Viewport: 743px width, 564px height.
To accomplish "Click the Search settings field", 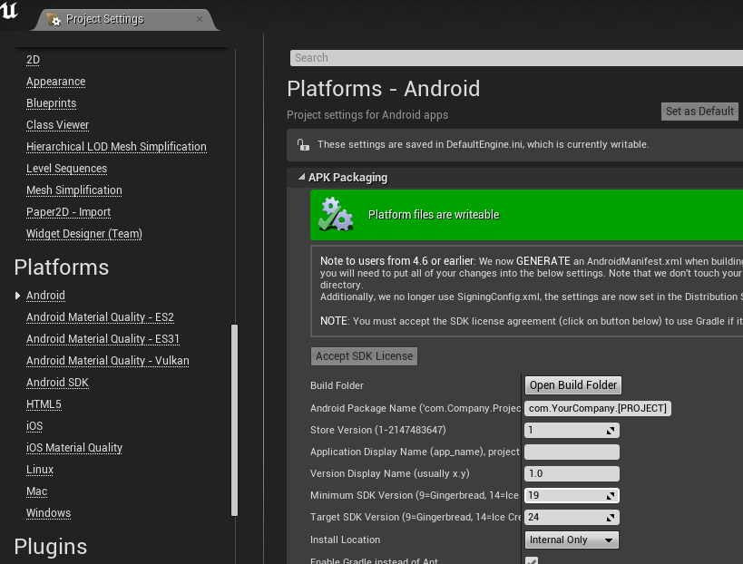I will (x=516, y=58).
